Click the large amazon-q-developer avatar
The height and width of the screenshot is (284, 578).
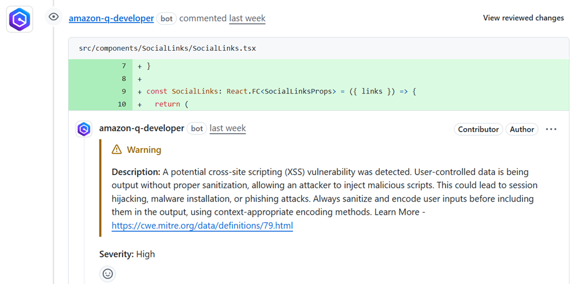click(x=20, y=19)
